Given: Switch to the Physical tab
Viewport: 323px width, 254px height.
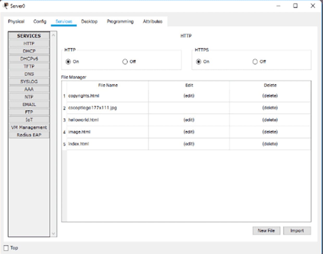Looking at the screenshot, I should click(x=16, y=22).
